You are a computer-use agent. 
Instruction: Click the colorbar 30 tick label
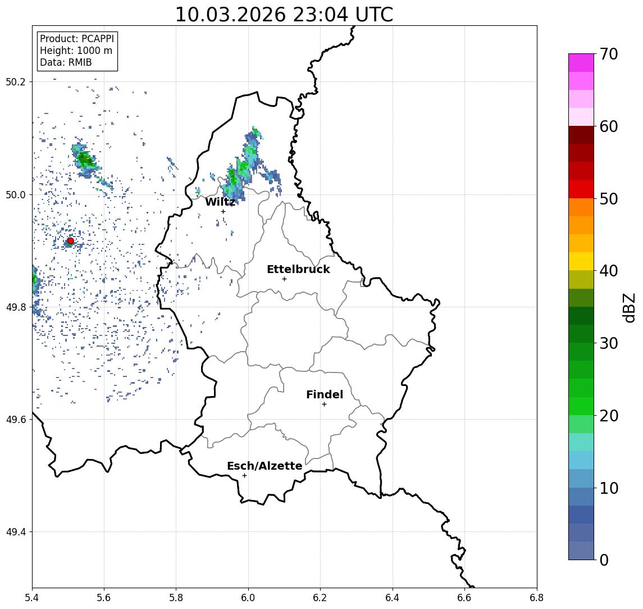click(x=609, y=343)
